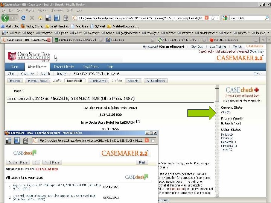Viewport: 271px width, 203px height.
Task: Click the checkered tile icon in Casecheck popup
Action: pos(8,141)
